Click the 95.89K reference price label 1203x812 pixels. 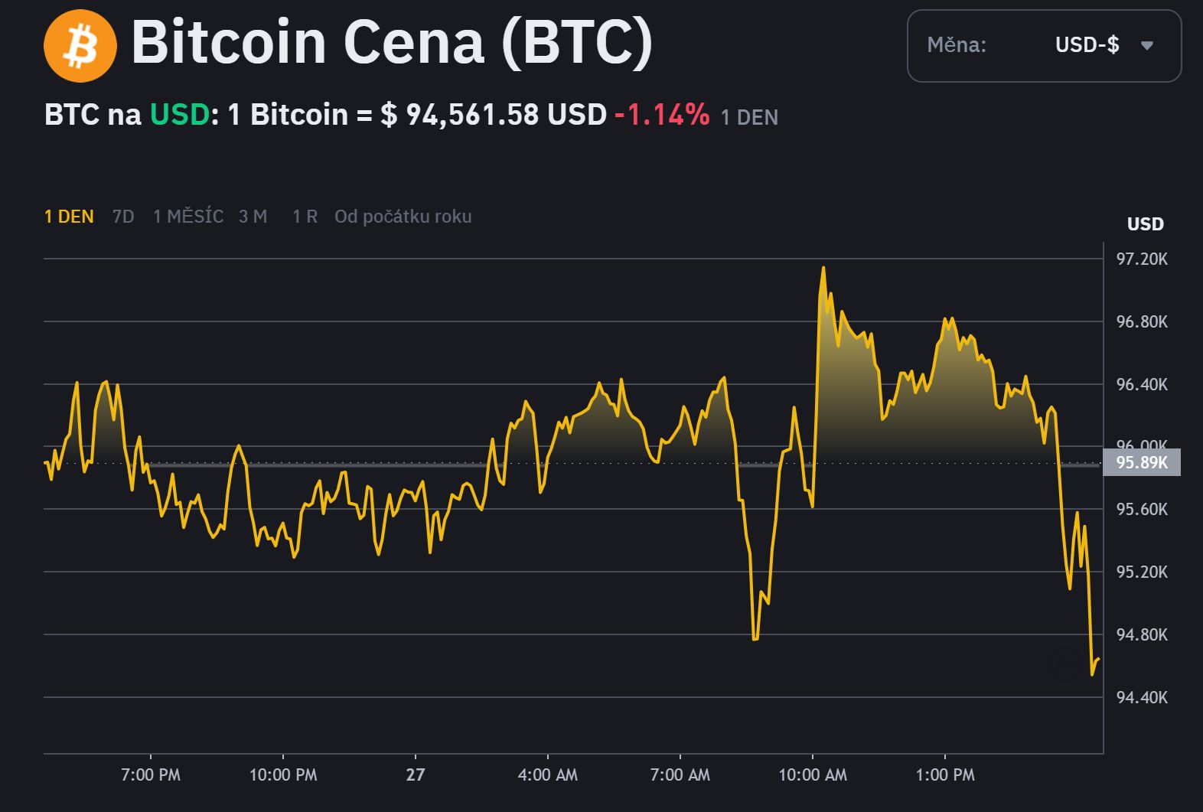pos(1141,462)
